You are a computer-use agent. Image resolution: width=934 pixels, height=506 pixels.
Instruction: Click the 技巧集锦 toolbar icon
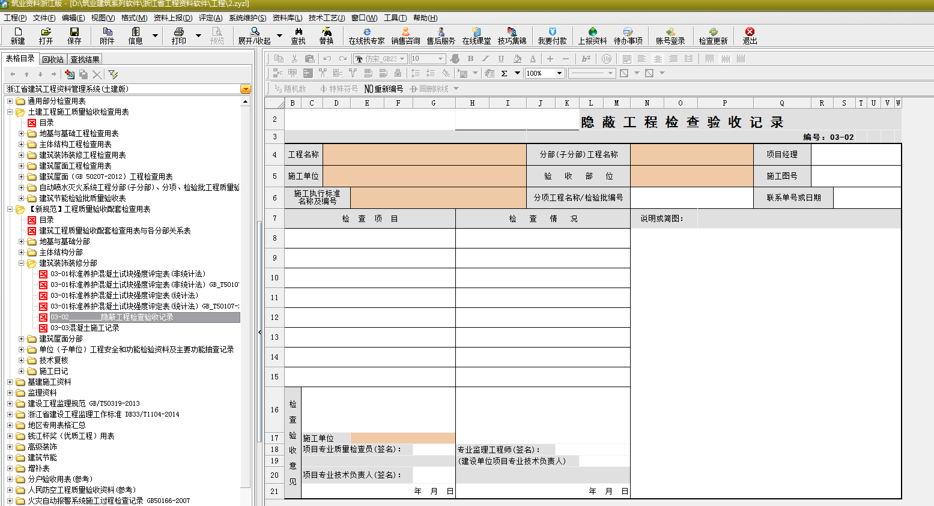coord(512,35)
